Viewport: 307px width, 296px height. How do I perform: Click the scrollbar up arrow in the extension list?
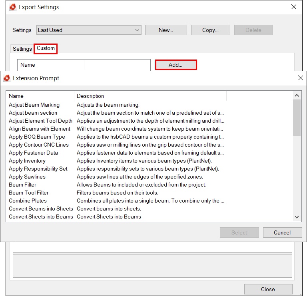[x=297, y=95]
